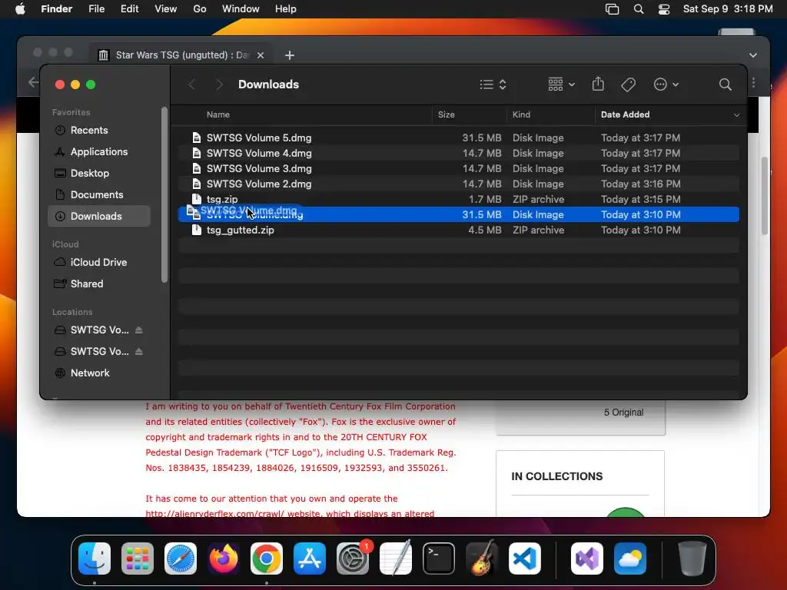
Task: Select SWTSG Volume 4.dmg file
Action: click(x=458, y=153)
